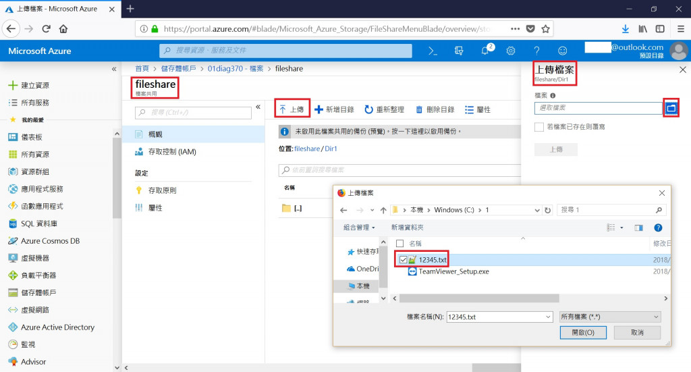Select OneDrive in dialog navigation pane

[362, 269]
